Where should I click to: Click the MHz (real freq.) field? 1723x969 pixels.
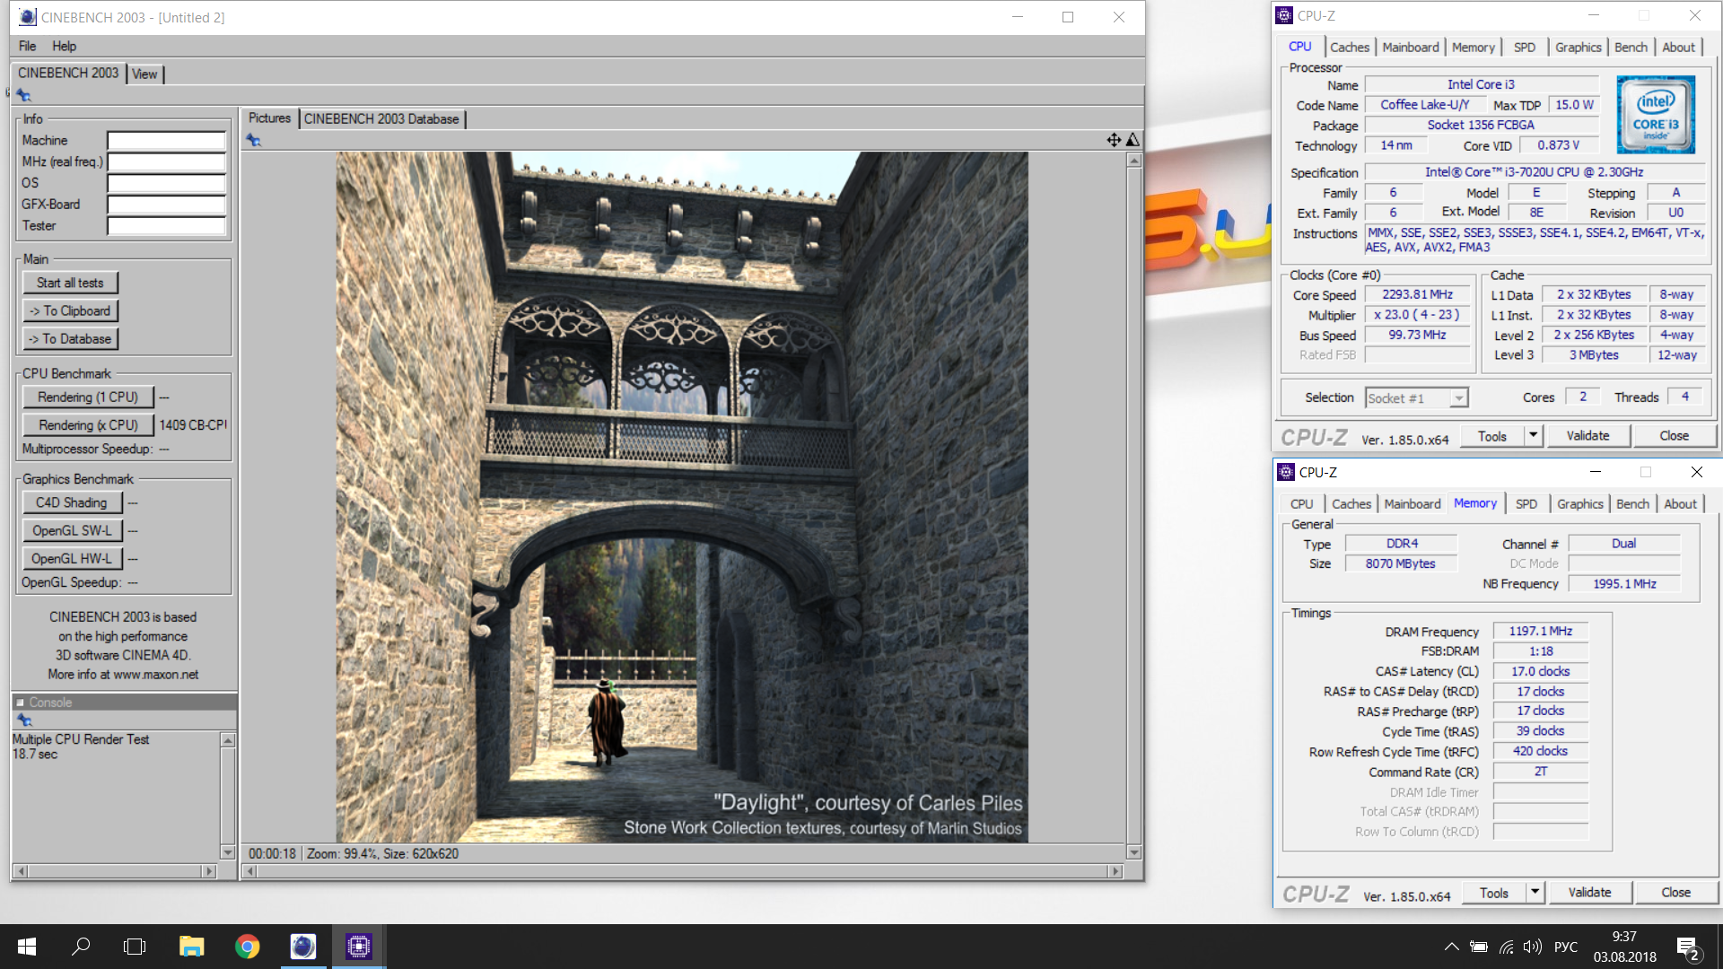point(166,162)
